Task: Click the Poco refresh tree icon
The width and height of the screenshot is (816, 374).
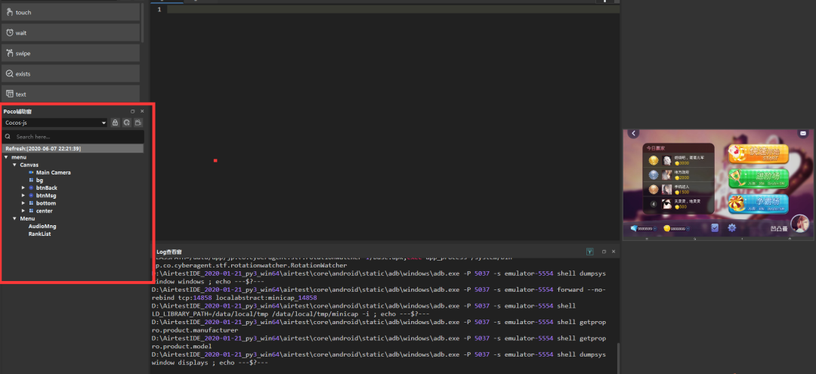Action: (126, 122)
